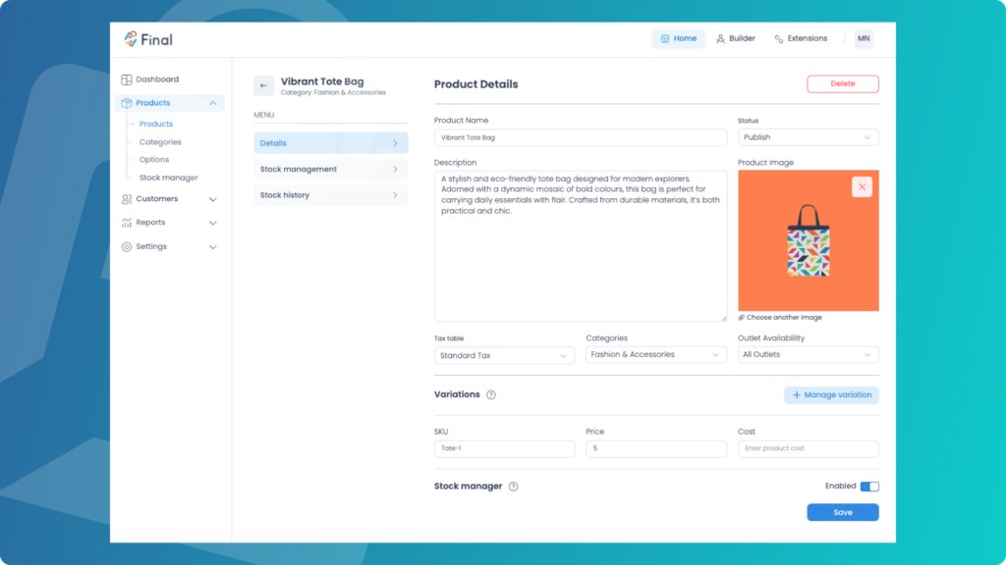
Task: Select Stock manager in the sidebar
Action: (x=169, y=178)
